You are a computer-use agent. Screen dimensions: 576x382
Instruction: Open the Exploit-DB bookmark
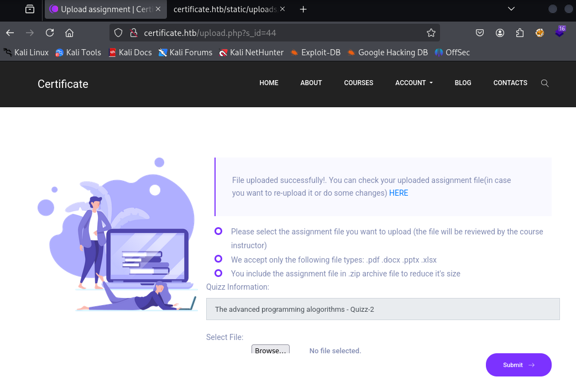pyautogui.click(x=316, y=53)
